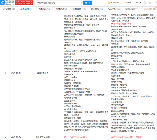The image size is (157, 140).
Task: Click the red credit system banner
Action: tap(24, 3)
